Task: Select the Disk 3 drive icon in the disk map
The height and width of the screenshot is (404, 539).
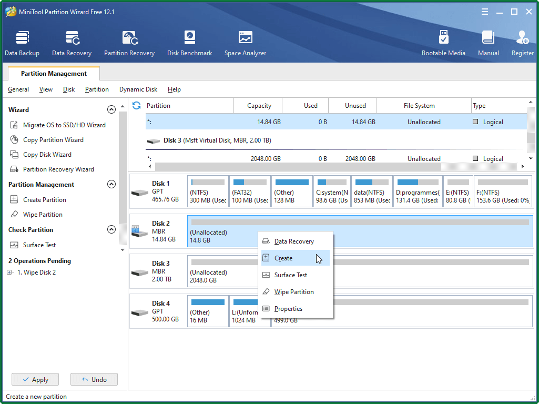Action: (x=140, y=272)
